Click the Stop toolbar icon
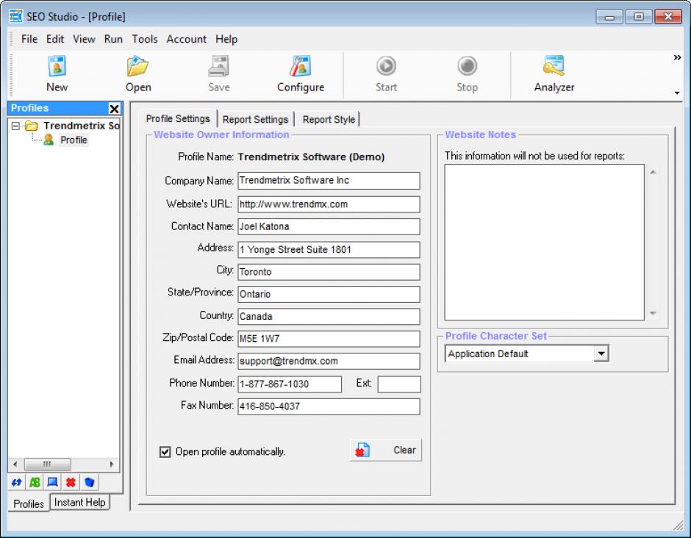This screenshot has width=691, height=538. [467, 66]
